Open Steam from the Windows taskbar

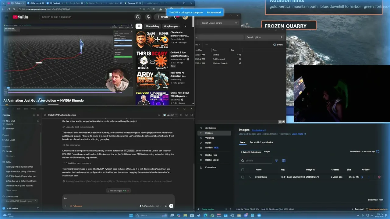coord(199,215)
